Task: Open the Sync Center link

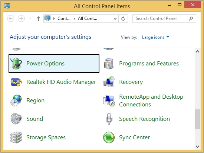Action: click(134, 137)
